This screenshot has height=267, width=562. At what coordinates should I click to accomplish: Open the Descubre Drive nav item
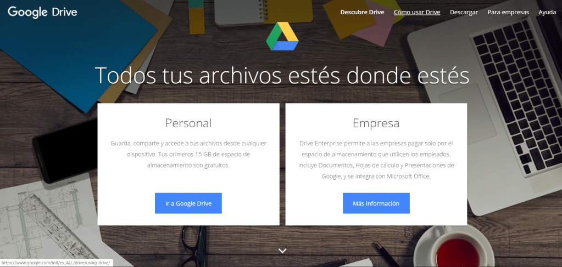click(362, 12)
